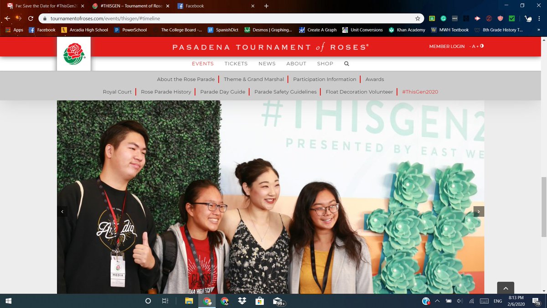Open the Apps bookmark shortcut
Image resolution: width=547 pixels, height=308 pixels.
(x=14, y=30)
